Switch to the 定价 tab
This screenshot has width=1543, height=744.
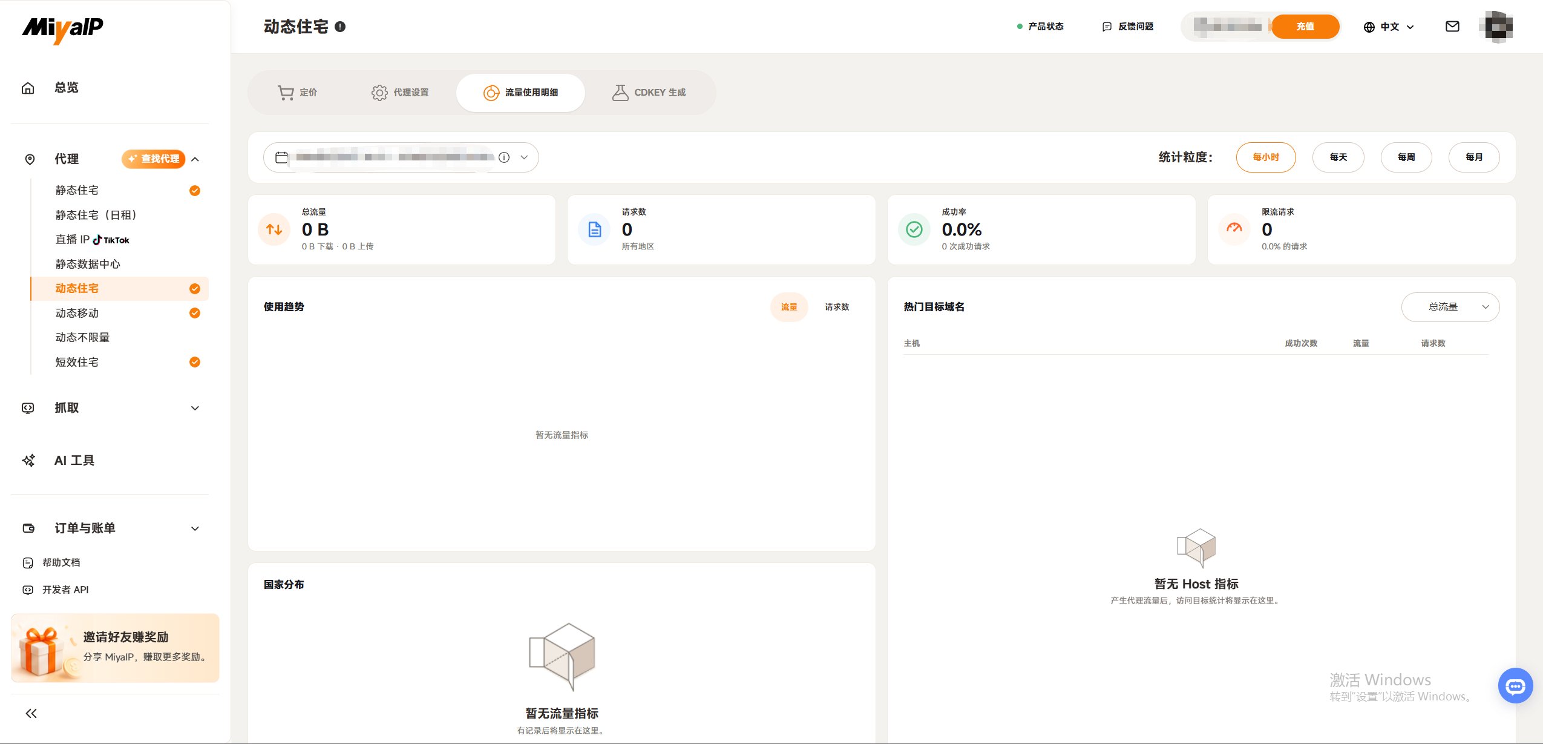pos(298,93)
